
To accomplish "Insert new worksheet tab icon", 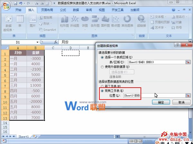I will (35, 137).
